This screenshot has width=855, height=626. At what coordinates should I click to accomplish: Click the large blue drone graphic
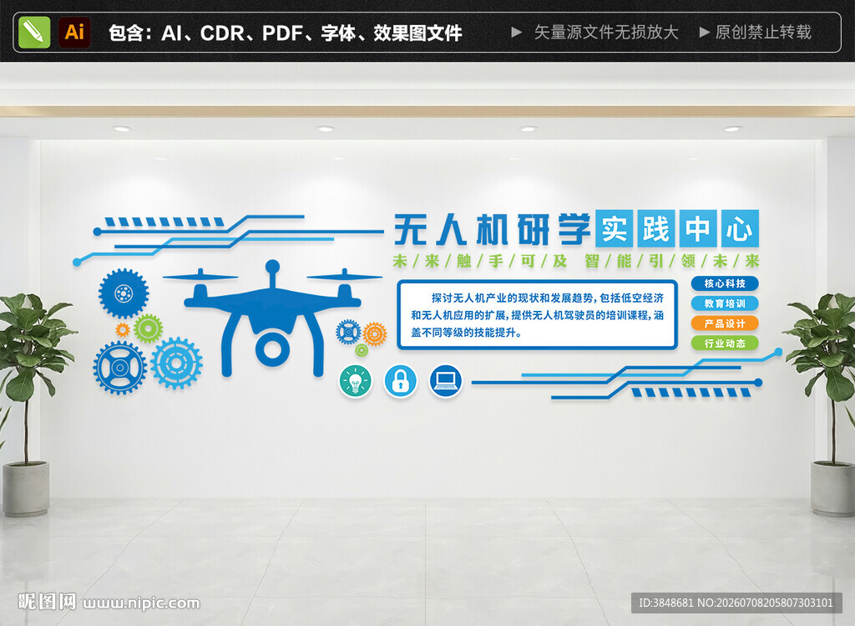click(273, 318)
